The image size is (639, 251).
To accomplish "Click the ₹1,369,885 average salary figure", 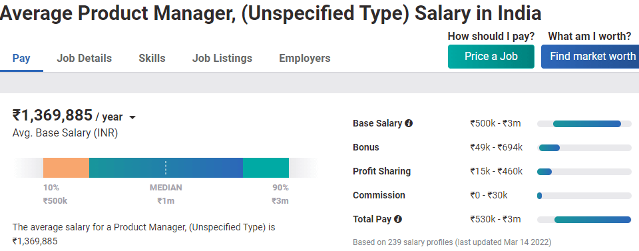I will coord(53,115).
